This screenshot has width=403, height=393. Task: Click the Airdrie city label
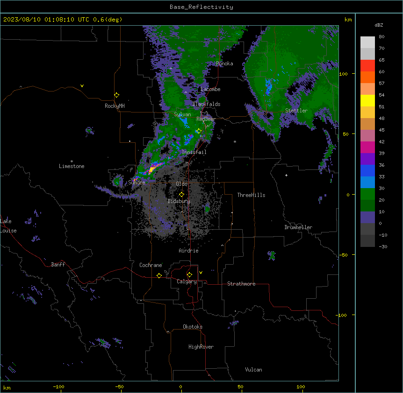pyautogui.click(x=189, y=251)
